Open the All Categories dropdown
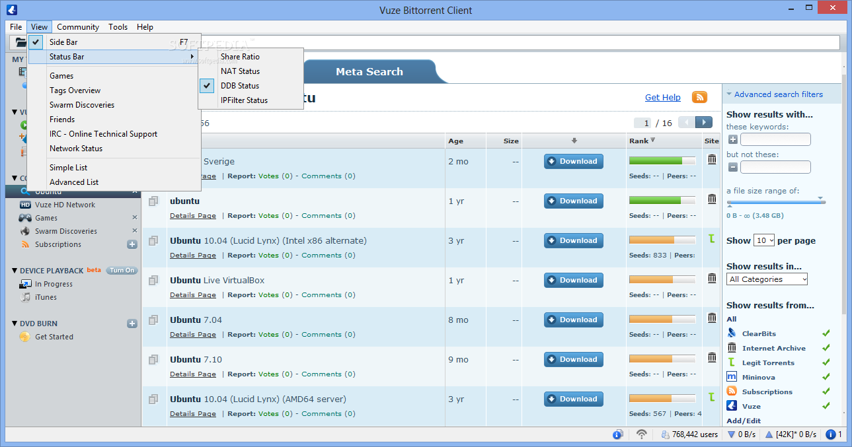 tap(767, 279)
